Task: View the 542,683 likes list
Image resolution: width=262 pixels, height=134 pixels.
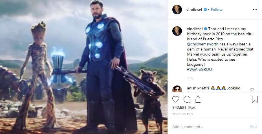Action: point(184,107)
